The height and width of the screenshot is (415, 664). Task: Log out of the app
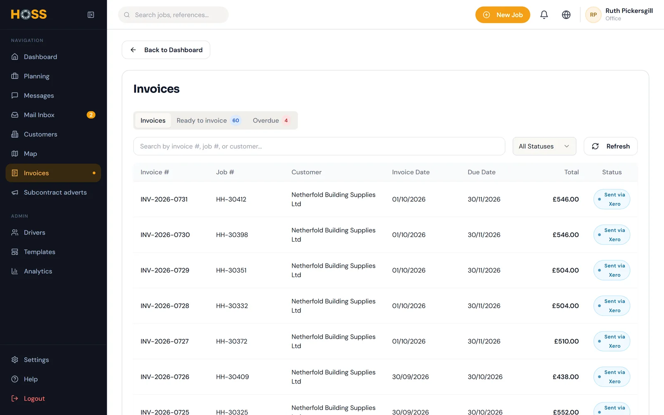click(x=53, y=398)
